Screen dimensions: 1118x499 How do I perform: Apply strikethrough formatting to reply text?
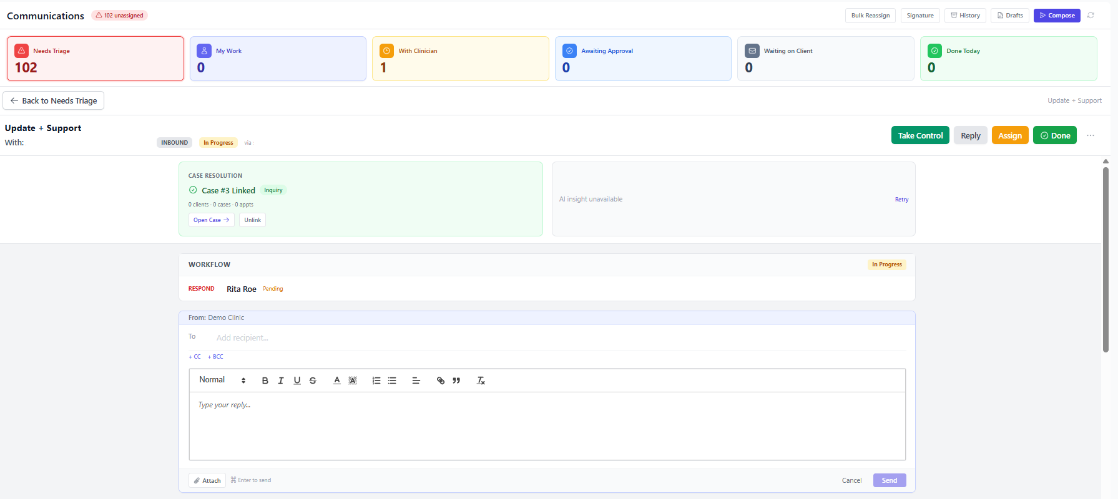point(313,380)
